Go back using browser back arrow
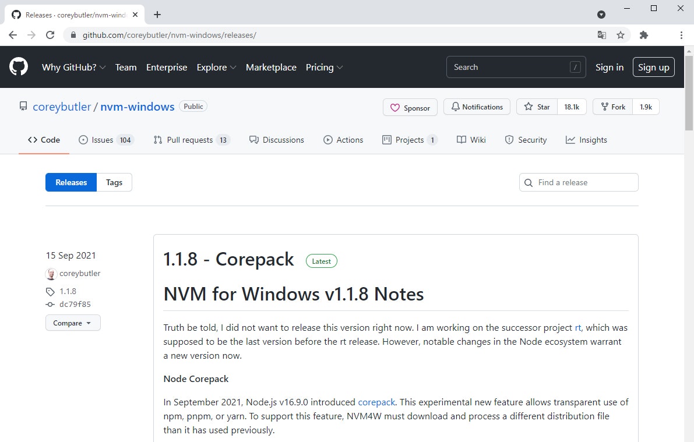The image size is (694, 442). pyautogui.click(x=13, y=35)
